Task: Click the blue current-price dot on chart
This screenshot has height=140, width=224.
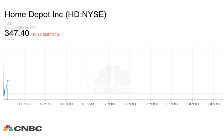Action: coord(7,80)
